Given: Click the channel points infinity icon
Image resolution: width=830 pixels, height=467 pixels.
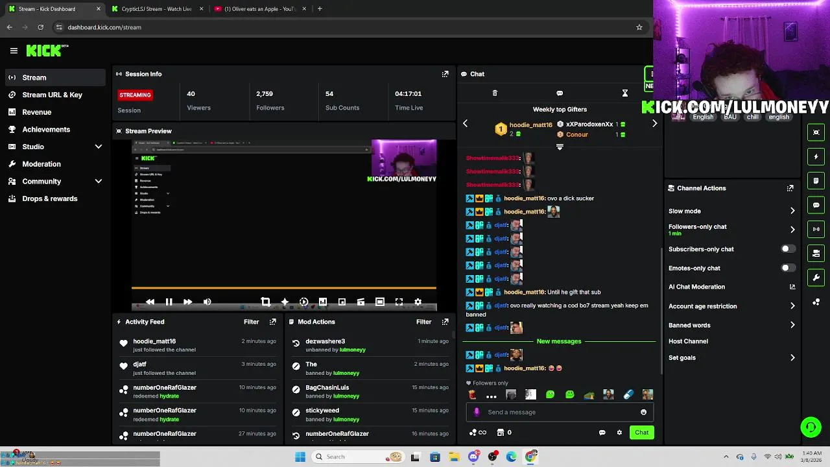Looking at the screenshot, I should click(478, 433).
